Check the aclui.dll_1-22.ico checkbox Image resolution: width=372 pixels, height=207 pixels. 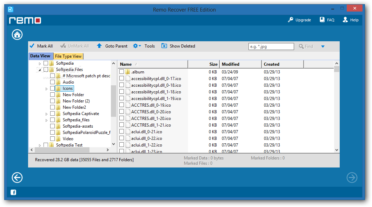(x=122, y=144)
